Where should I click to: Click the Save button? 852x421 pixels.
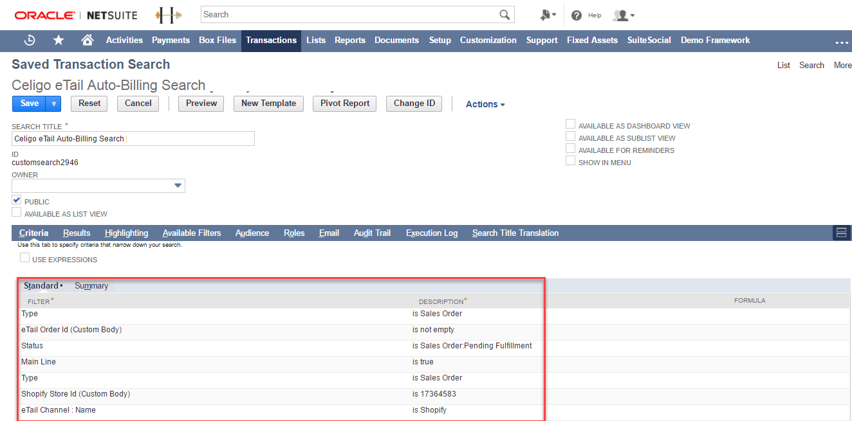coord(30,103)
